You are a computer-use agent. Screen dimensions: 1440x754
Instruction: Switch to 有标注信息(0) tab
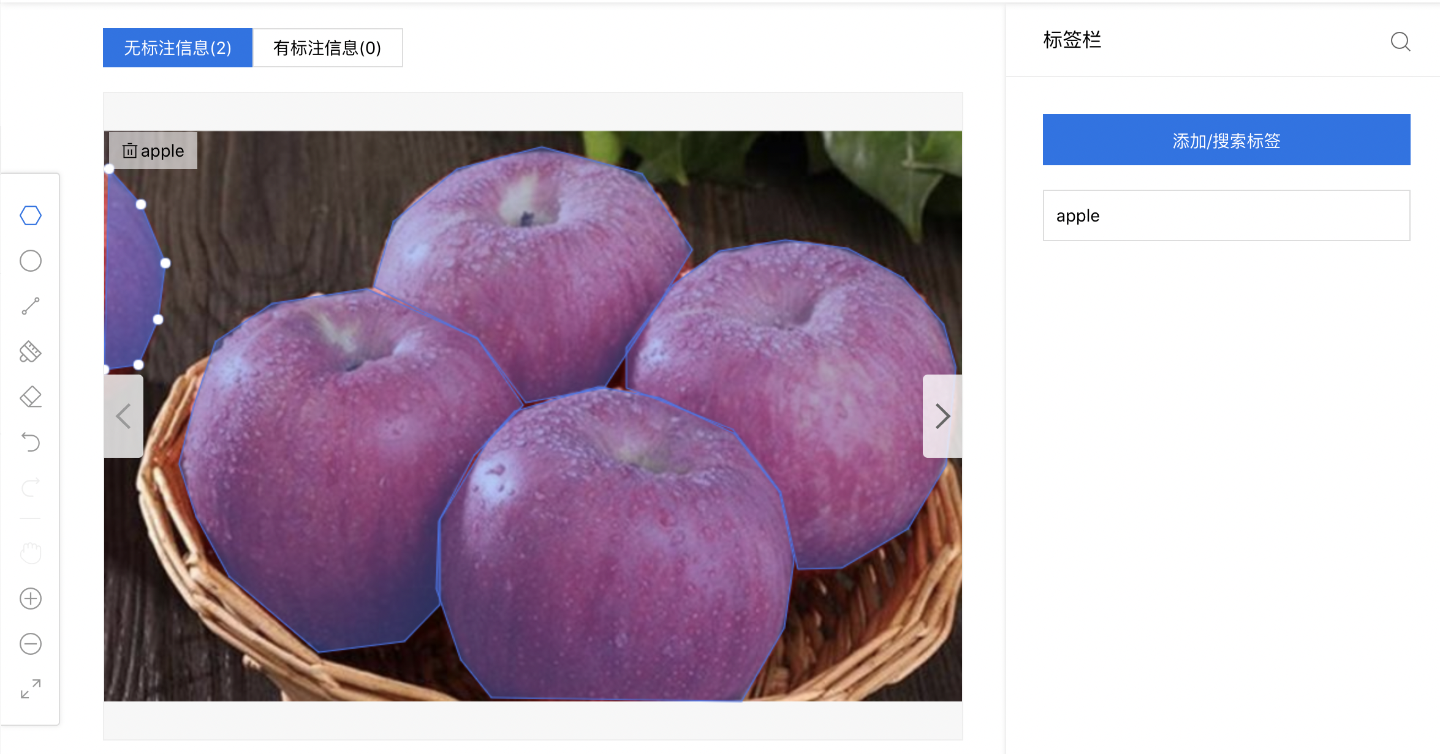(328, 48)
